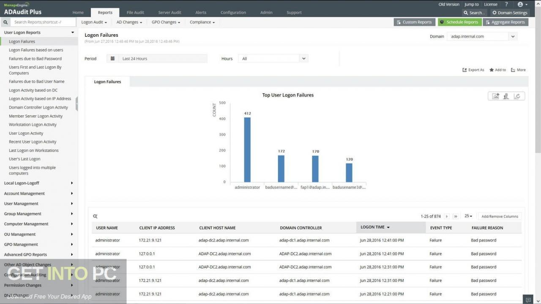Collapse the User Logon Reports section
This screenshot has width=541, height=304.
coord(39,33)
